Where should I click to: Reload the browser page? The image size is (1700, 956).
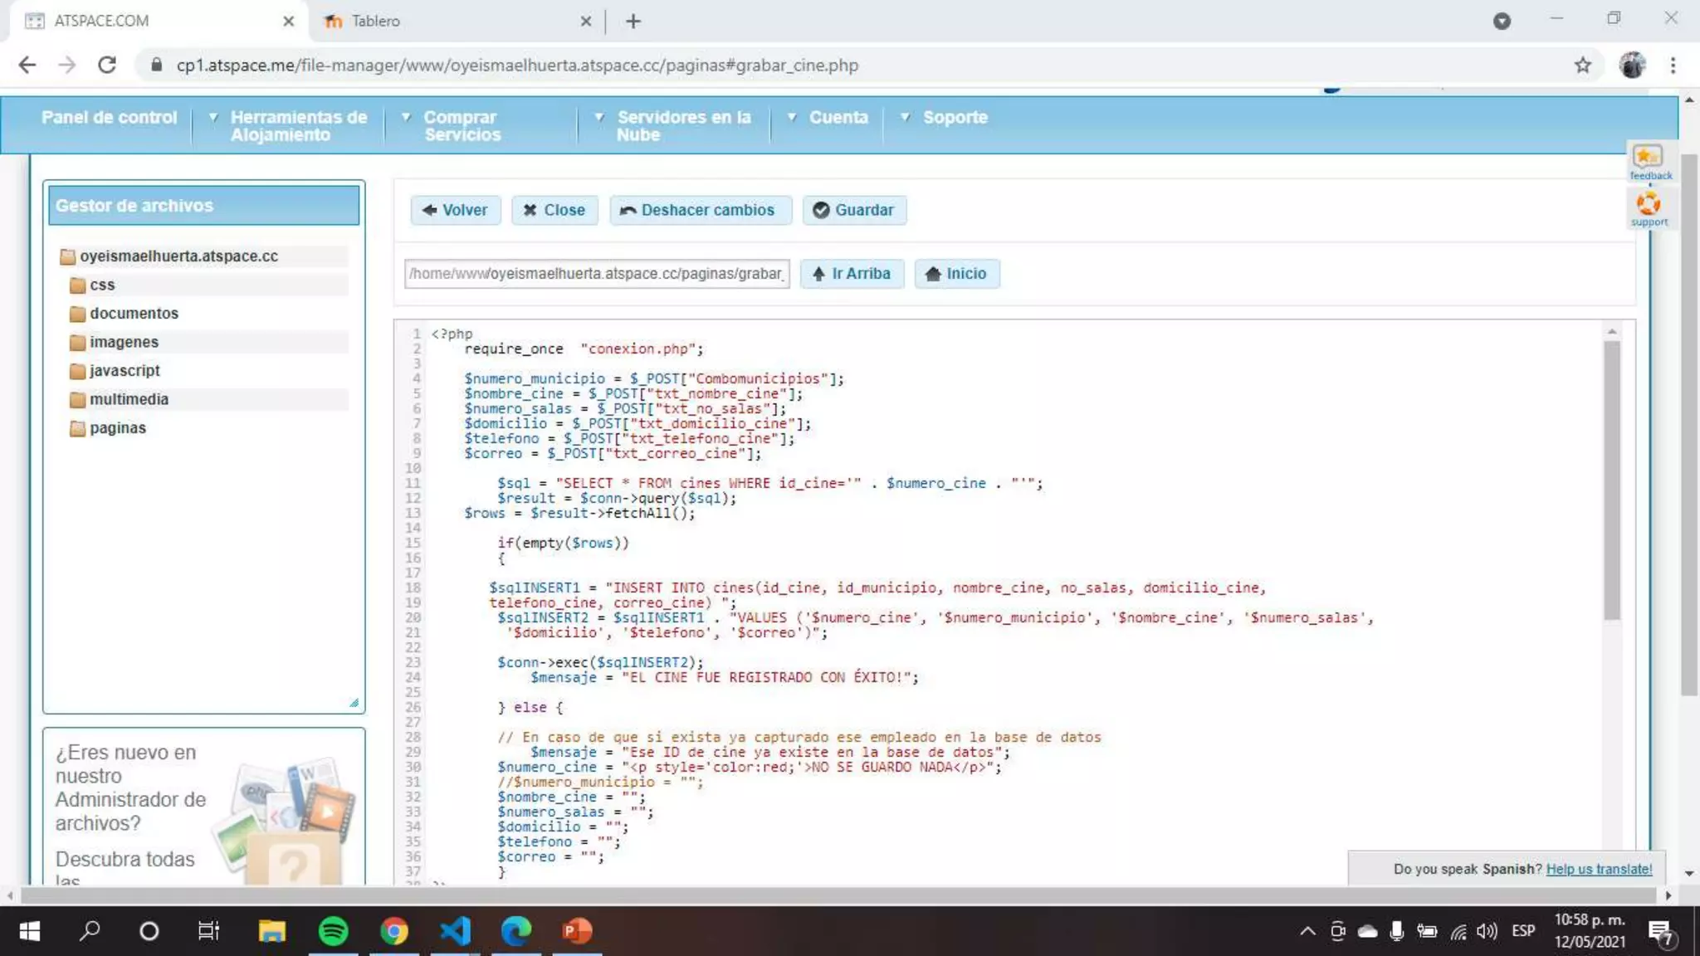(x=107, y=66)
